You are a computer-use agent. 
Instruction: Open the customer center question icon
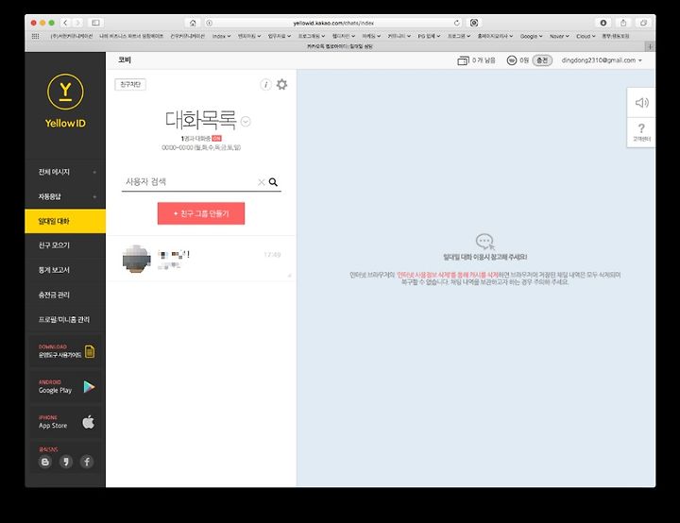pyautogui.click(x=641, y=132)
